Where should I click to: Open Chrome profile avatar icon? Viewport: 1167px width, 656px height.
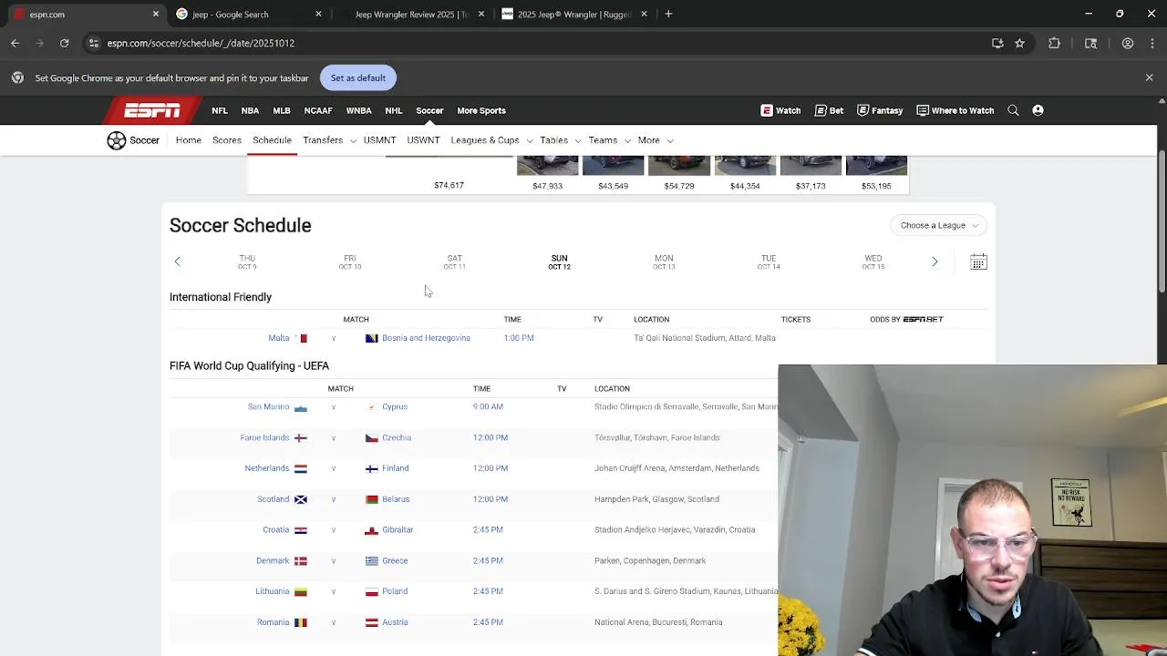pos(1128,43)
